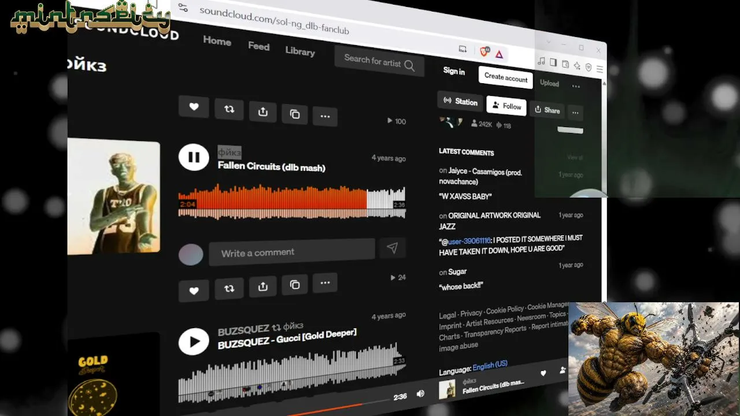Open the Leo AI sparkle icon
This screenshot has width=740, height=416.
(x=577, y=66)
